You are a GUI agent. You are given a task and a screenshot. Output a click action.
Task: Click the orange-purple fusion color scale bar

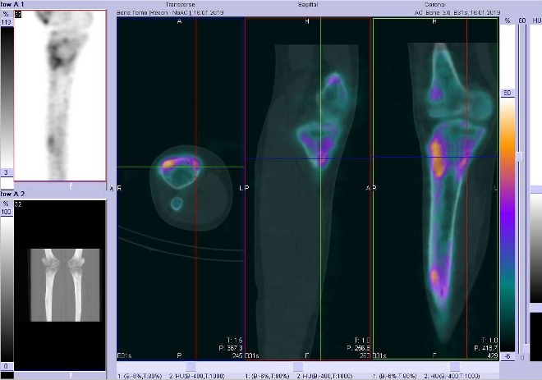pyautogui.click(x=508, y=225)
